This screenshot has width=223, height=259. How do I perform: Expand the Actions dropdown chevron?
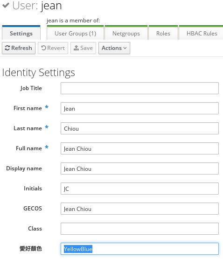pos(125,48)
